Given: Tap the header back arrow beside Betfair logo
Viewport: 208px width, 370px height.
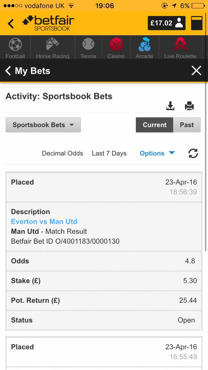Looking at the screenshot, I should (x=11, y=23).
